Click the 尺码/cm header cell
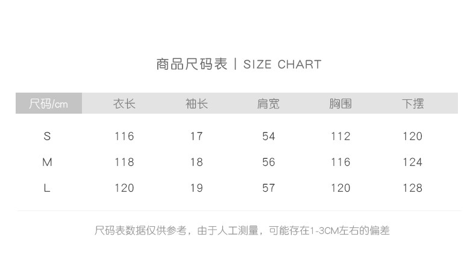The height and width of the screenshot is (258, 476). pyautogui.click(x=48, y=104)
